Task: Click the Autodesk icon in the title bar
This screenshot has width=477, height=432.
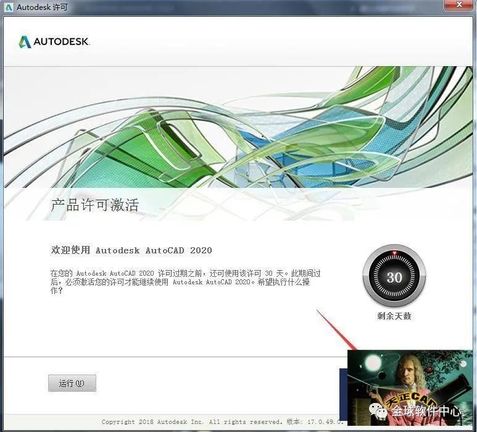Action: click(x=9, y=7)
